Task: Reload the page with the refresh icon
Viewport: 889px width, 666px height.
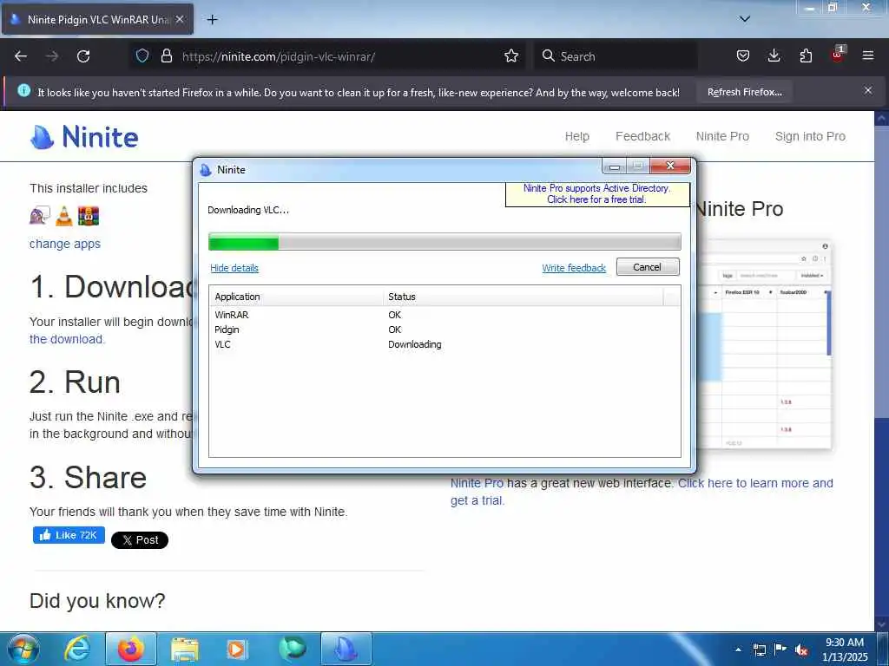Action: 83,56
